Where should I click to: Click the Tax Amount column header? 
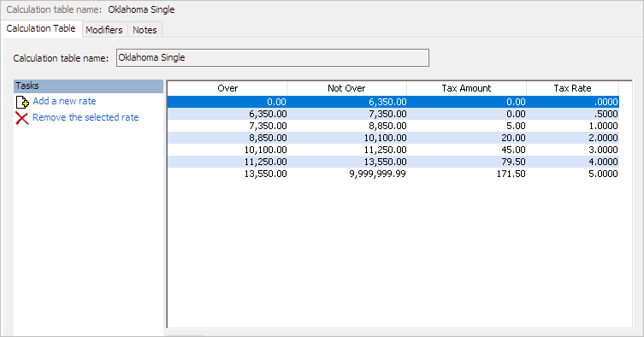click(467, 88)
